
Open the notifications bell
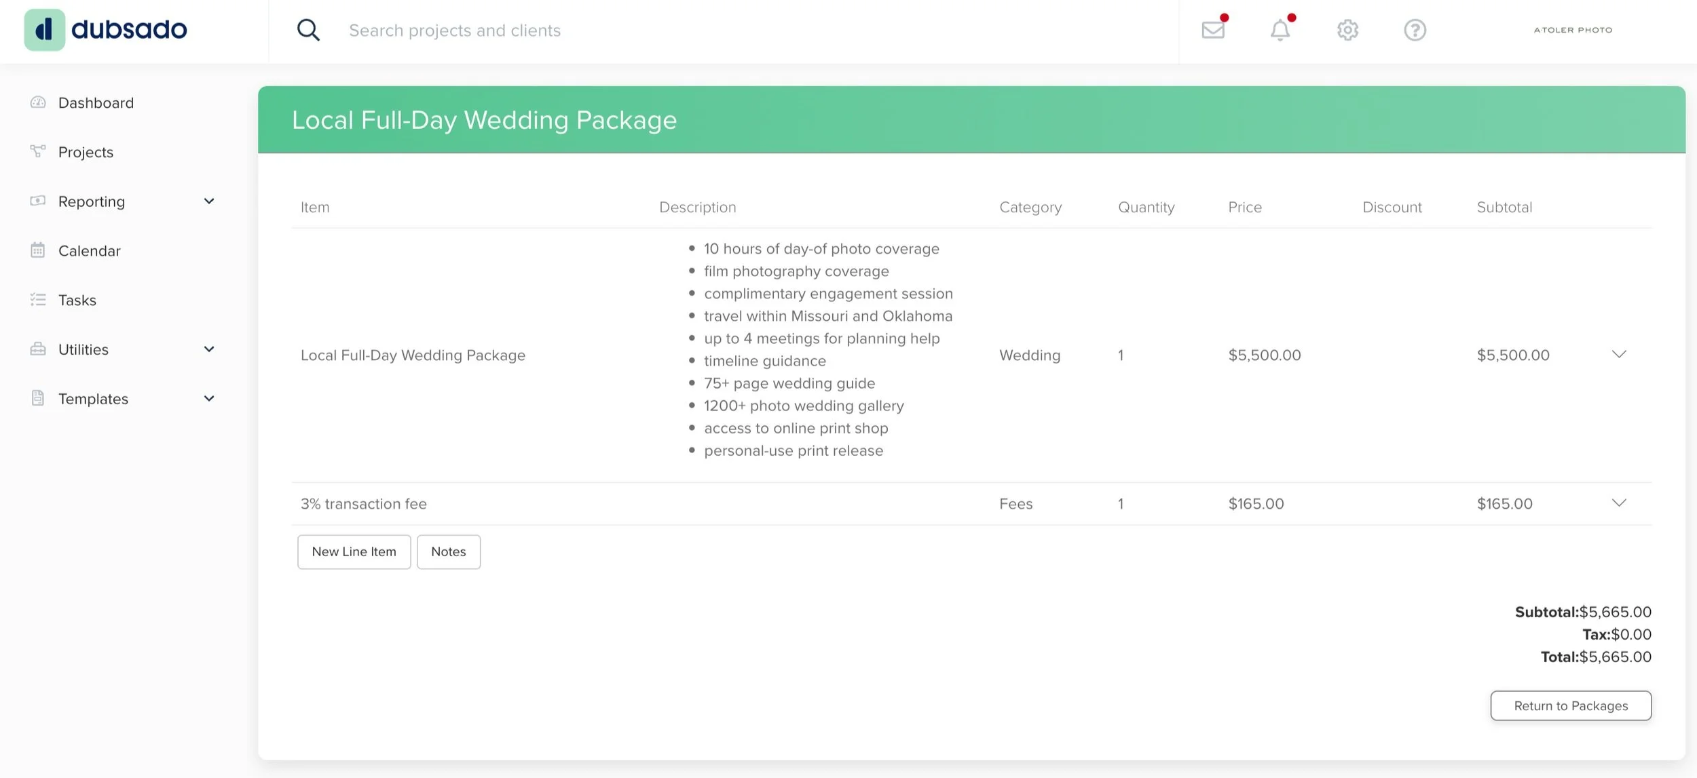1280,30
